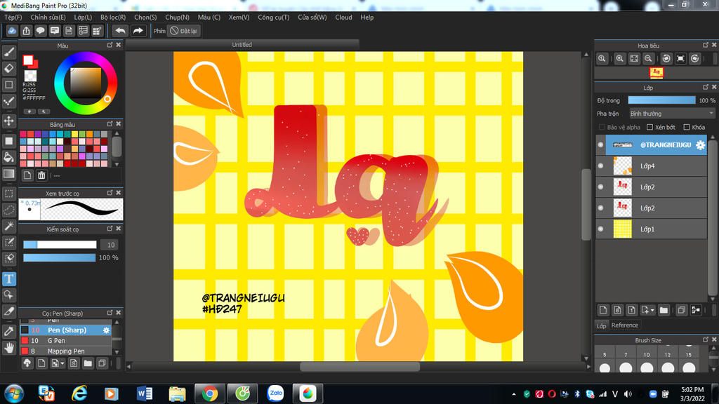The image size is (719, 404).
Task: Open Google Chrome from the taskbar
Action: click(x=209, y=393)
